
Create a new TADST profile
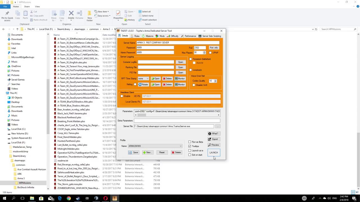click(147, 152)
